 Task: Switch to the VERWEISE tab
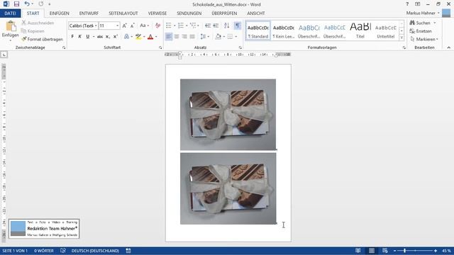click(157, 13)
